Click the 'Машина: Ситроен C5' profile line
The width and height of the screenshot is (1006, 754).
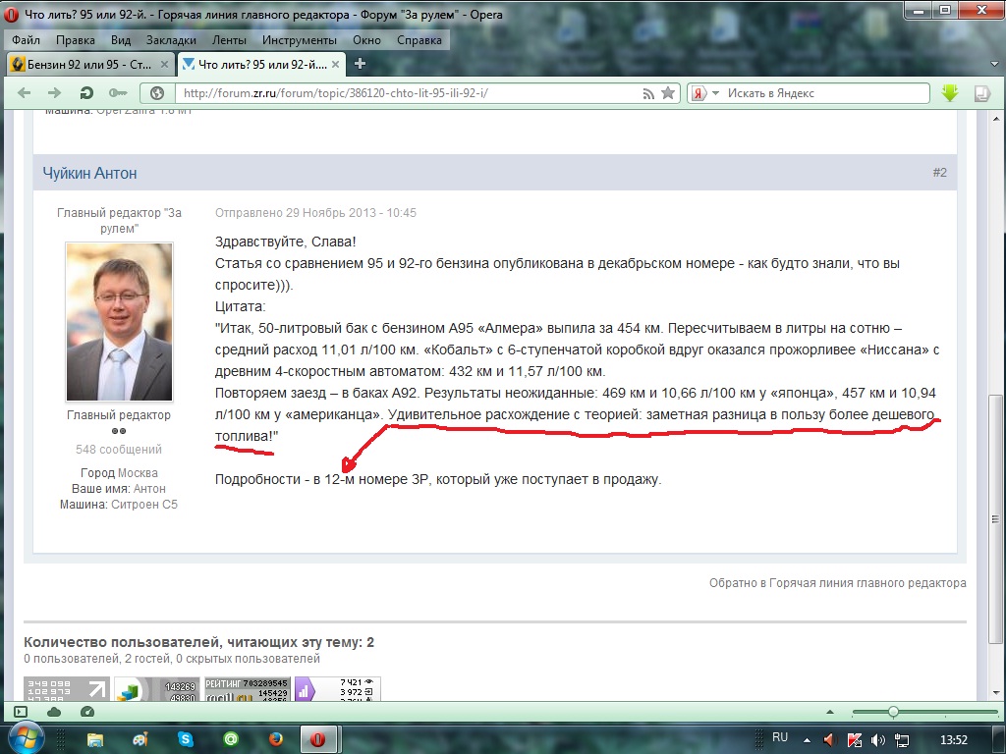tap(119, 505)
